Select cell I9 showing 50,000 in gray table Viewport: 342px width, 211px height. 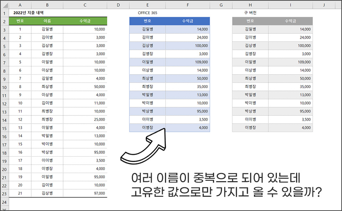pyautogui.click(x=291, y=78)
